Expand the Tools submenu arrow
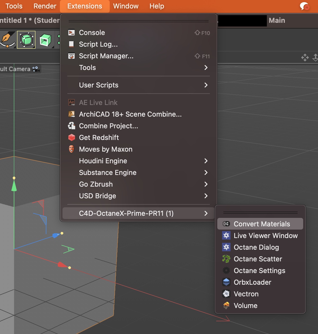 click(x=206, y=68)
